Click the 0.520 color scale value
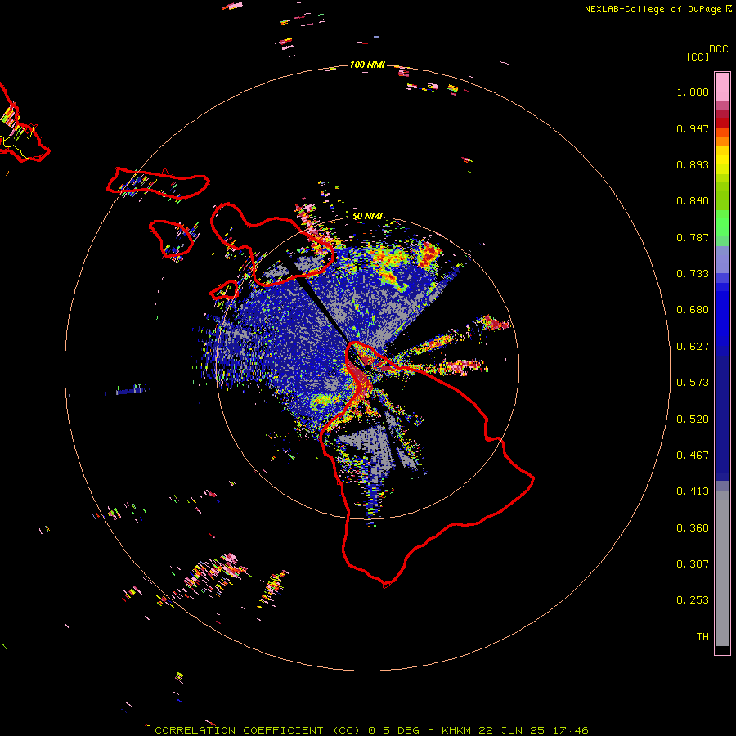This screenshot has width=736, height=736. point(693,420)
